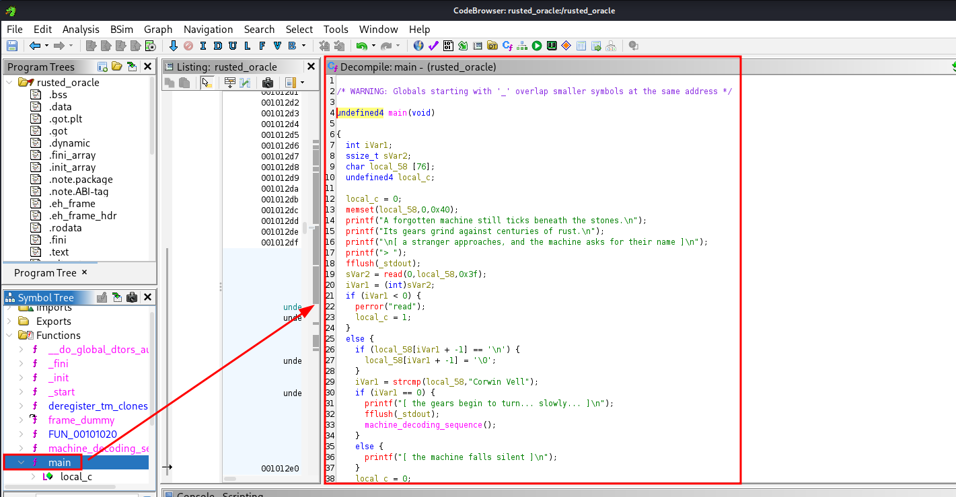Viewport: 956px width, 497px height.
Task: Take a snapshot with the camera icon
Action: point(267,83)
